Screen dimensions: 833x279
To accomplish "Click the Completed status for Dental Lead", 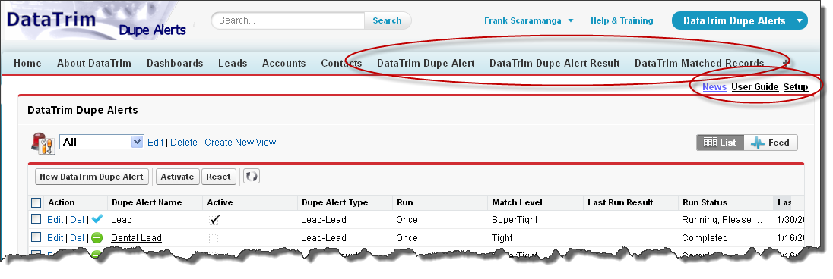I will coord(705,237).
